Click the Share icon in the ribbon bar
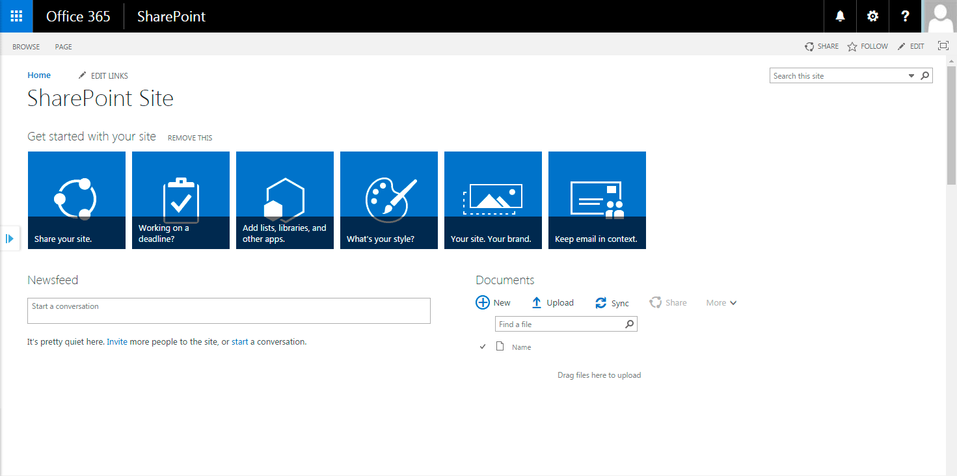Screen dimensions: 957x476 (x=809, y=46)
